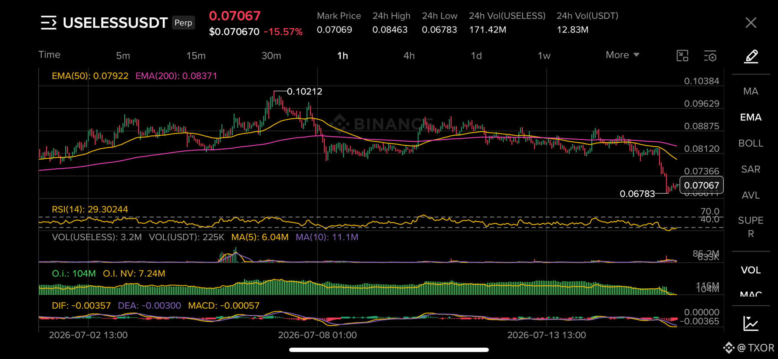This screenshot has height=359, width=778.
Task: Click the Mark Price value 0.07069
Action: coord(334,29)
